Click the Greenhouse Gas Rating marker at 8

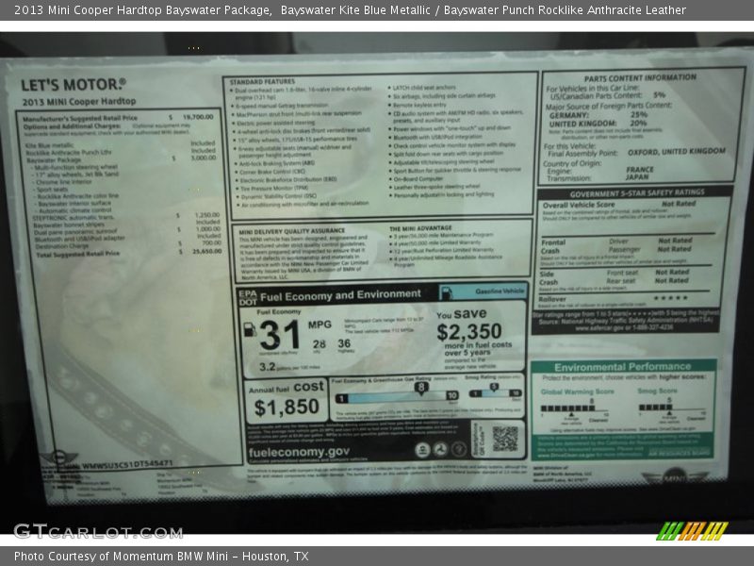[x=421, y=386]
